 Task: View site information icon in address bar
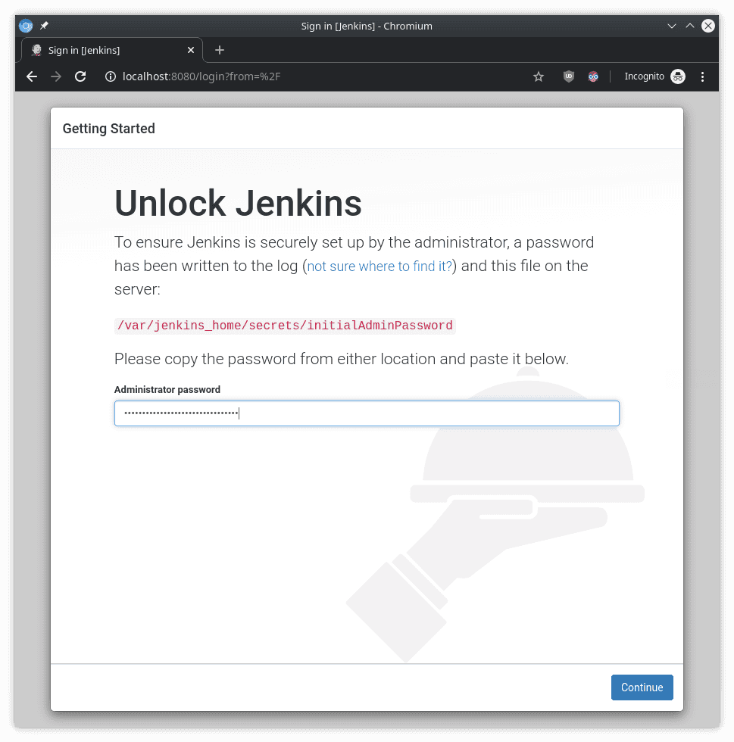coord(111,76)
